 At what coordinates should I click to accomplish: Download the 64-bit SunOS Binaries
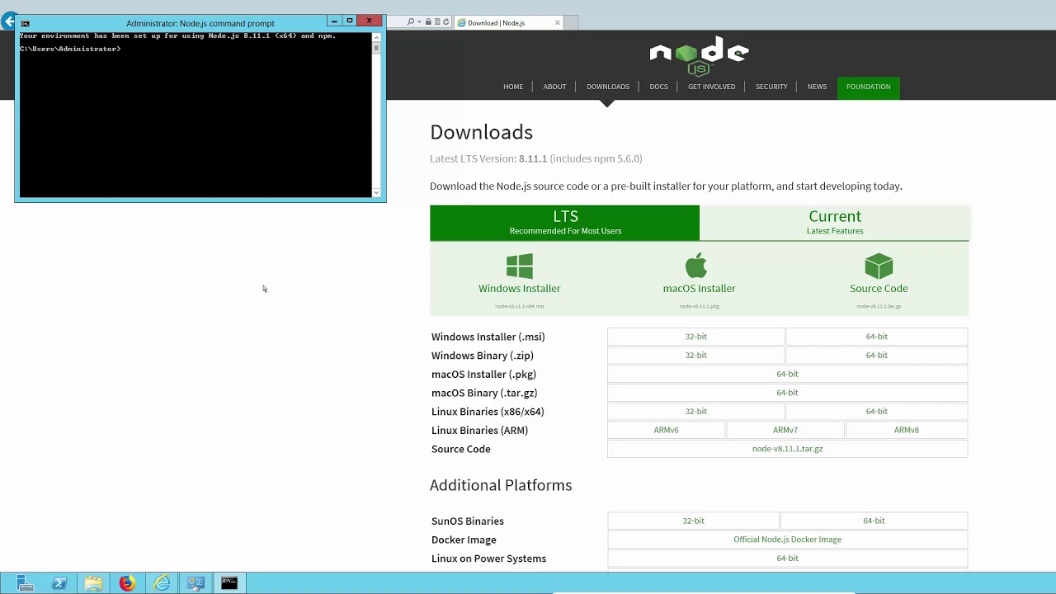(874, 521)
